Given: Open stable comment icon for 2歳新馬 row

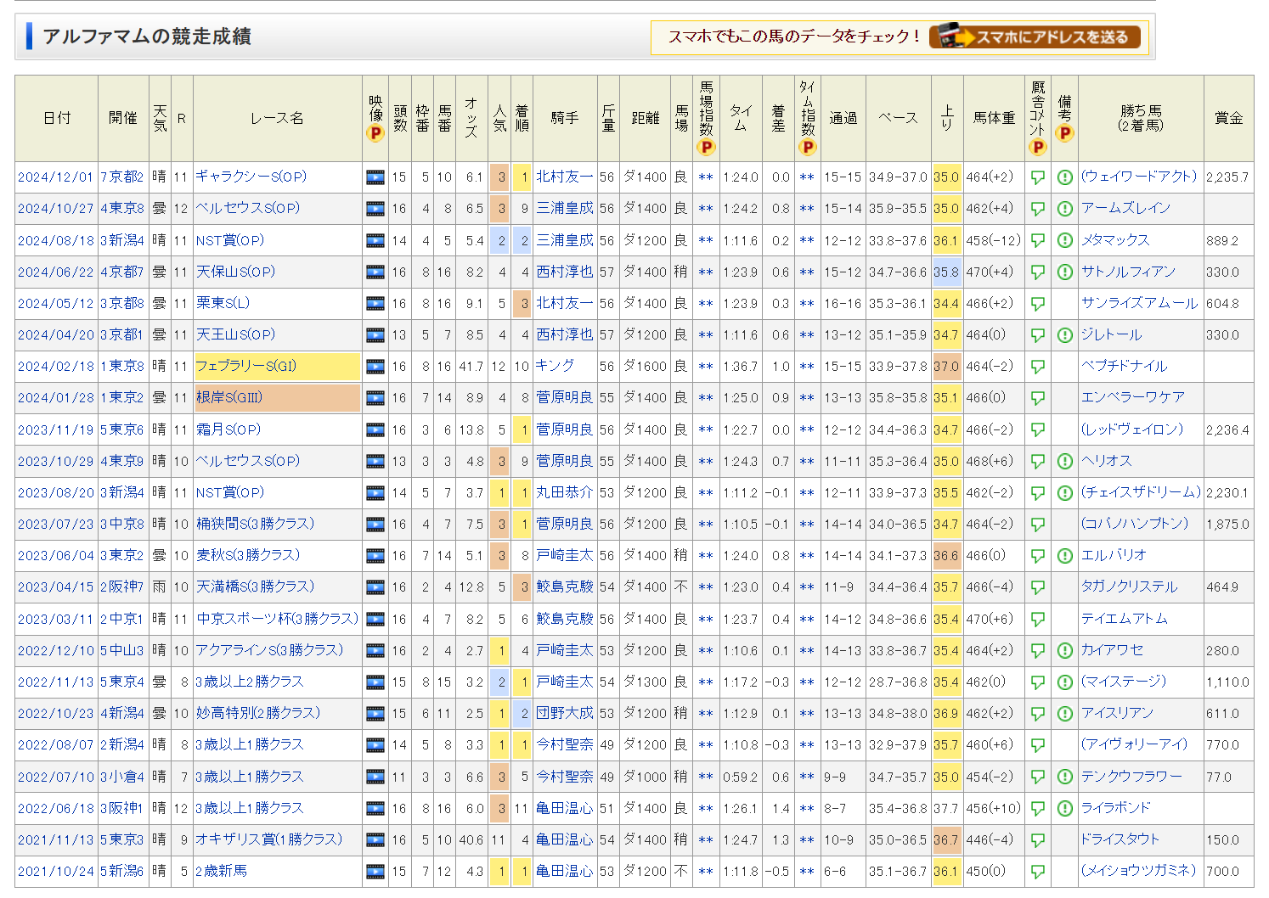Looking at the screenshot, I should 1037,872.
